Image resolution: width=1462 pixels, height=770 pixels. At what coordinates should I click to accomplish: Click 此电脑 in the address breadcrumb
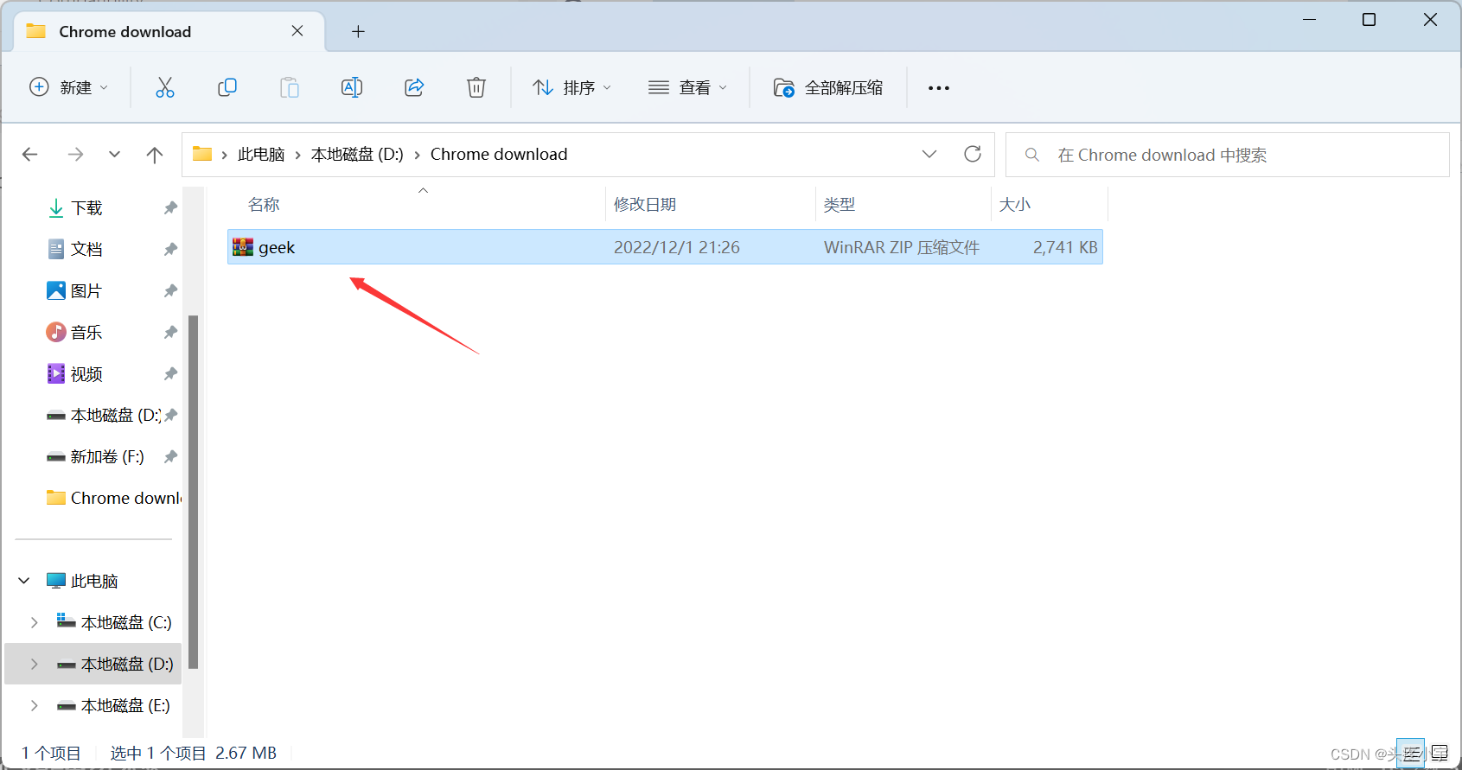point(261,155)
